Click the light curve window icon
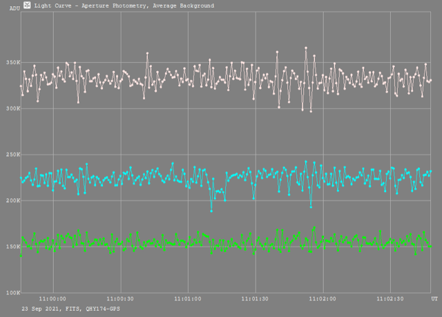The image size is (442, 317). pos(27,5)
